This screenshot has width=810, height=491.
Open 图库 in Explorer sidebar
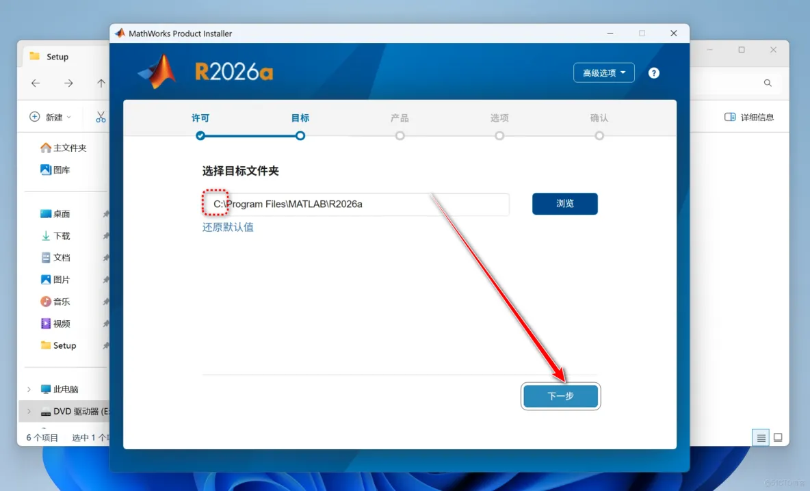(55, 170)
